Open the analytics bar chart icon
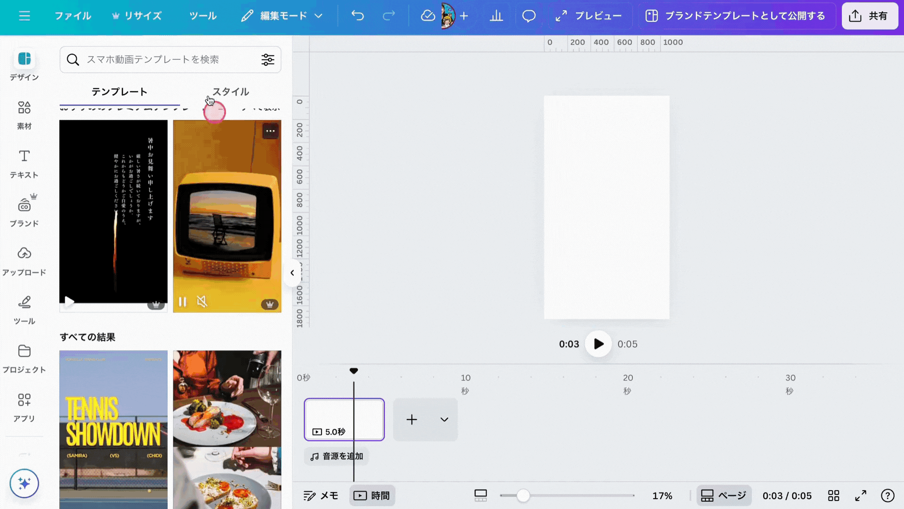The width and height of the screenshot is (904, 509). [496, 16]
